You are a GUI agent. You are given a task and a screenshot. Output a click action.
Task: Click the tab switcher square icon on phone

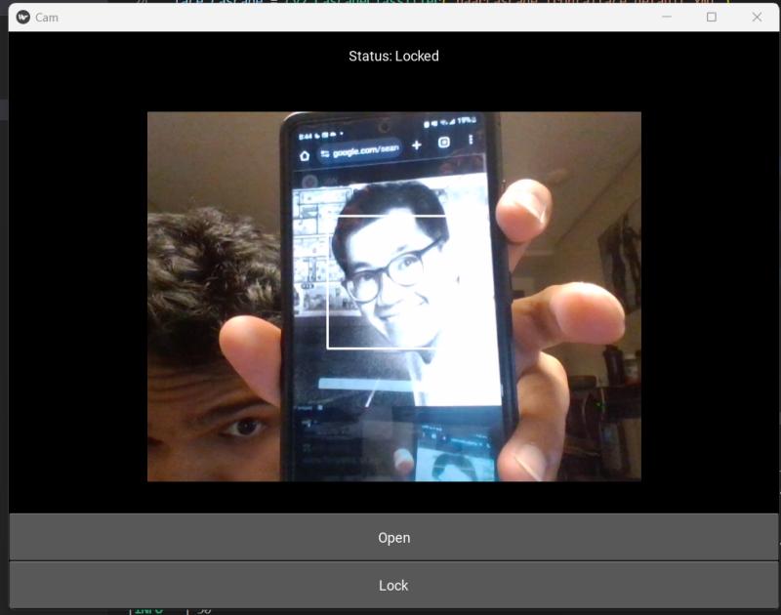click(x=444, y=143)
